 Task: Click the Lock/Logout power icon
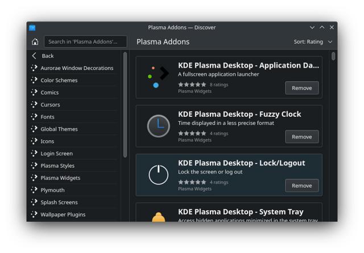158,175
